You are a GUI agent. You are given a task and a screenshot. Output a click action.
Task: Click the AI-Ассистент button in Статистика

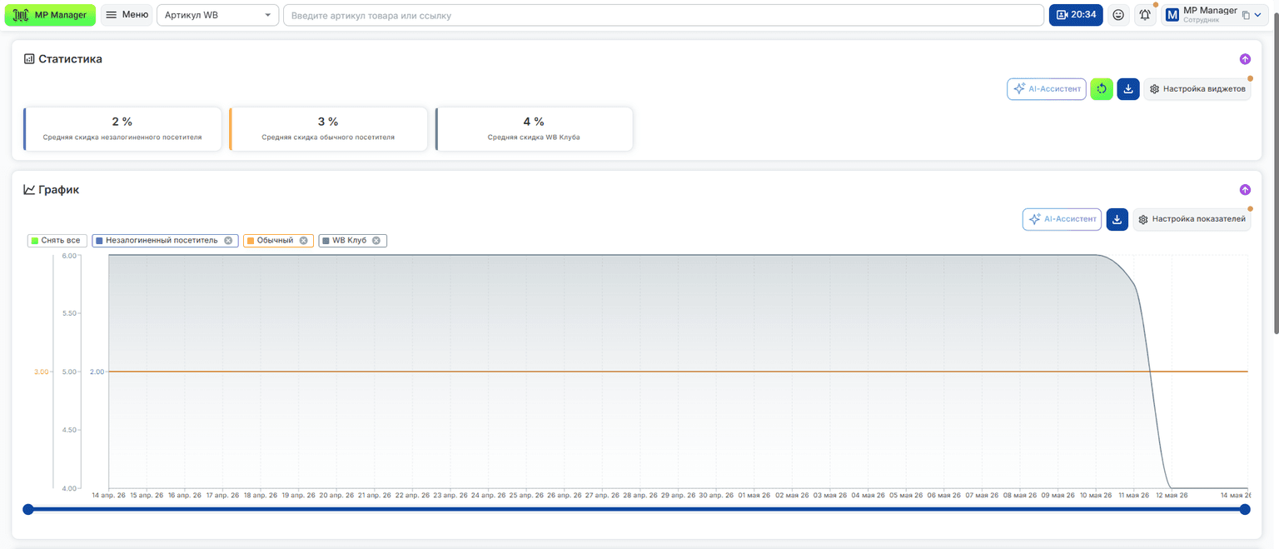click(x=1047, y=89)
